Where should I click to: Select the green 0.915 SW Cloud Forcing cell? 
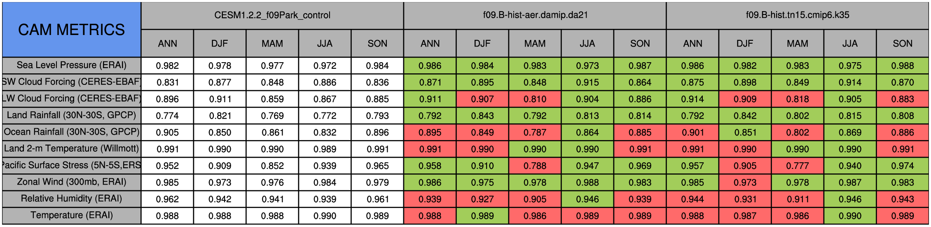(587, 82)
